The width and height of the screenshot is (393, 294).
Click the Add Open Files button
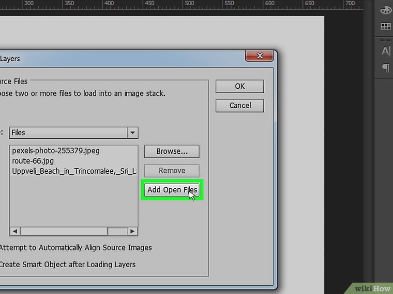tap(172, 190)
